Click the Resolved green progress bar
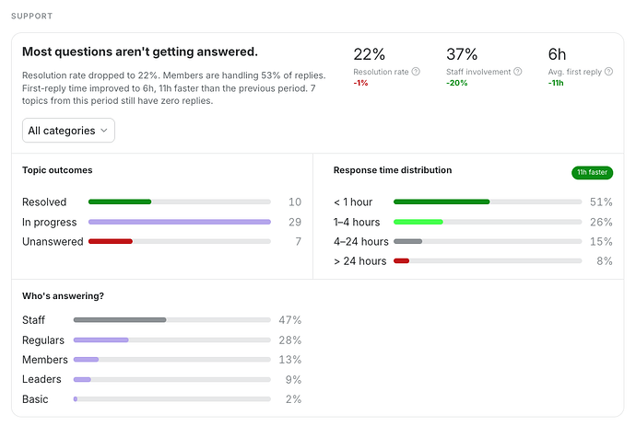Screen dimensions: 636x426 (120, 201)
